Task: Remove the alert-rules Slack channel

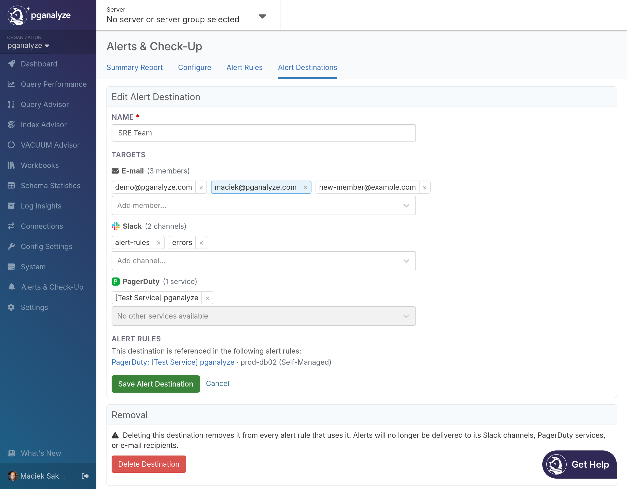Action: pyautogui.click(x=159, y=243)
